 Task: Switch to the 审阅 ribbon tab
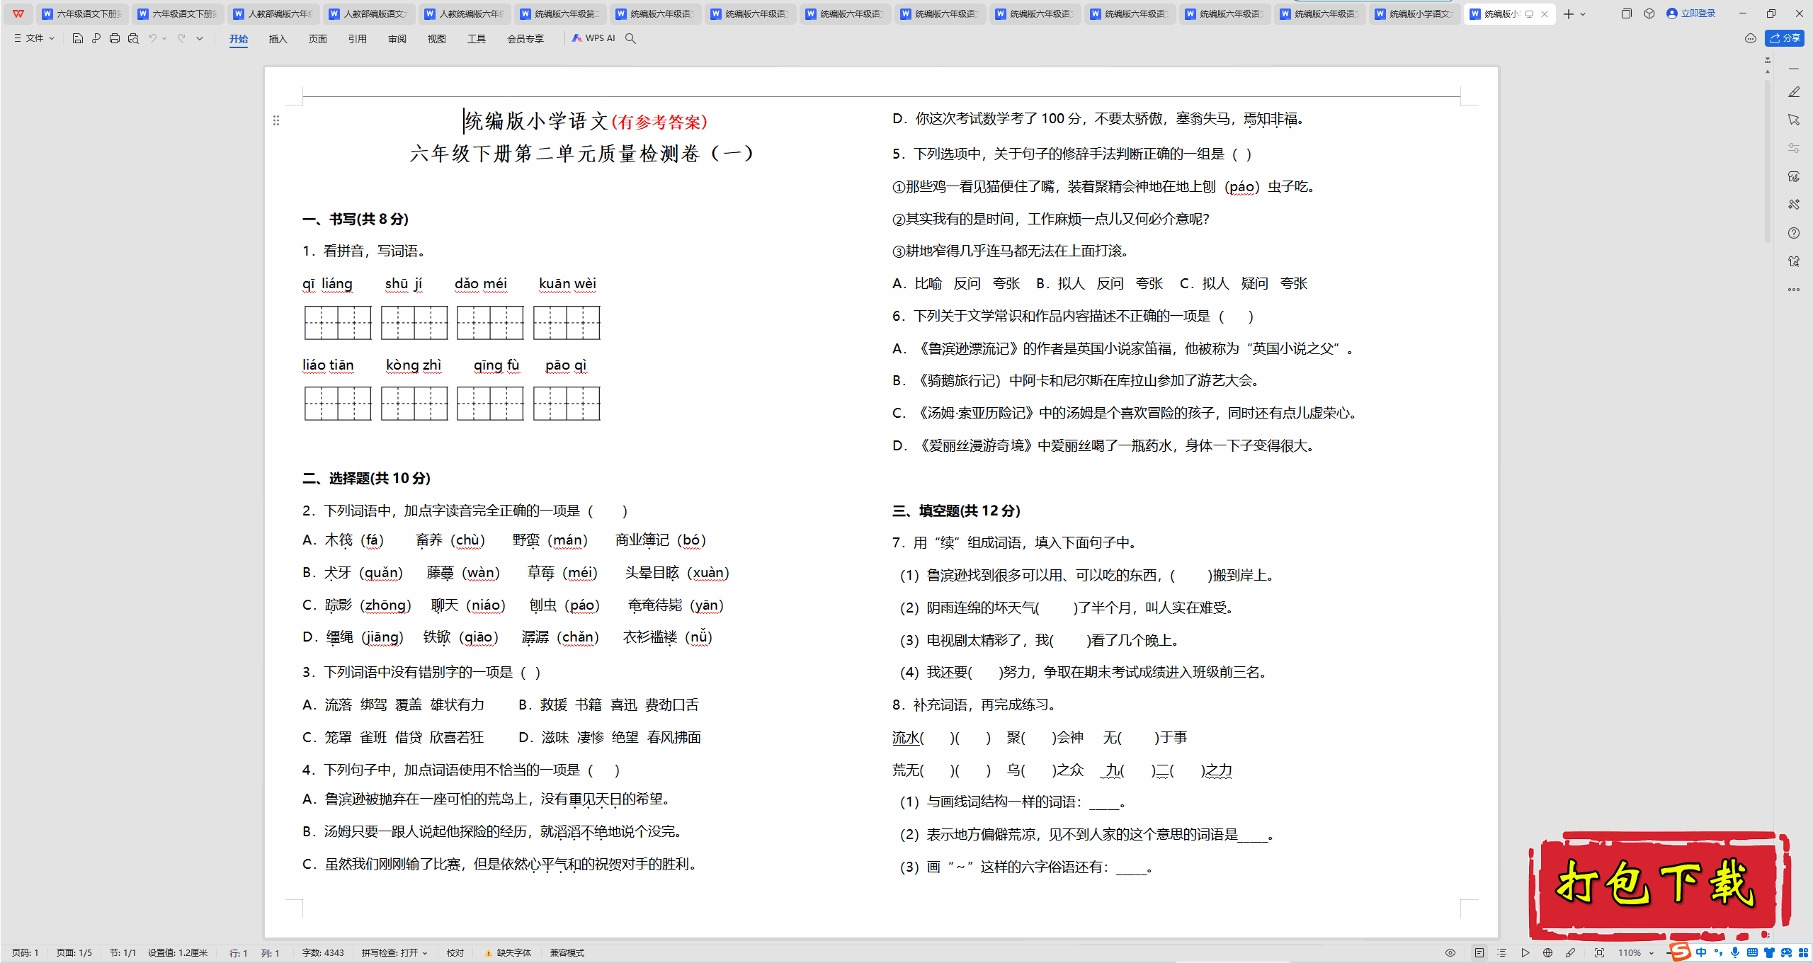pyautogui.click(x=397, y=39)
